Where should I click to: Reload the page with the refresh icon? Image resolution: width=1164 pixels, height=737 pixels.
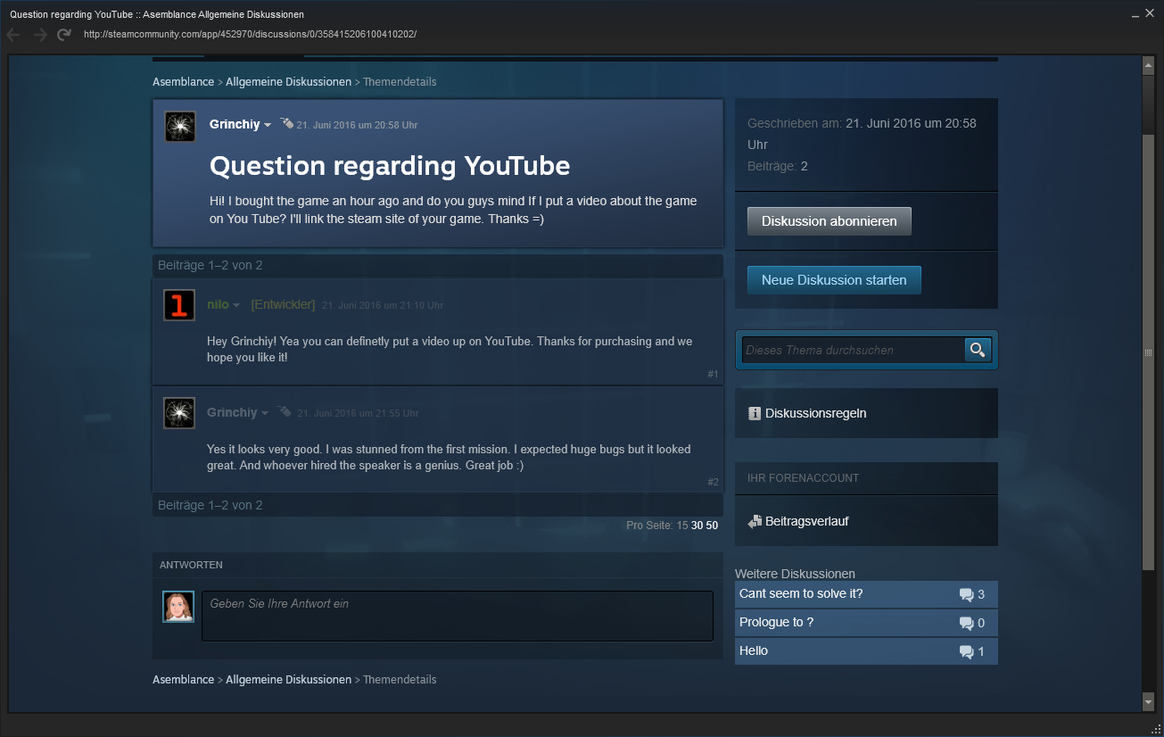[63, 35]
